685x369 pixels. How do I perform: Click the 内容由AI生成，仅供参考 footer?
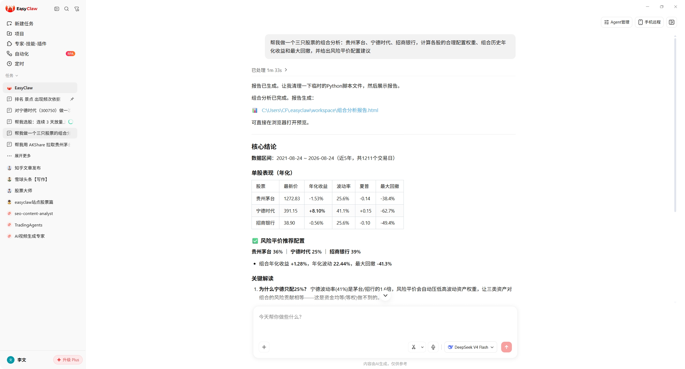tap(385, 364)
